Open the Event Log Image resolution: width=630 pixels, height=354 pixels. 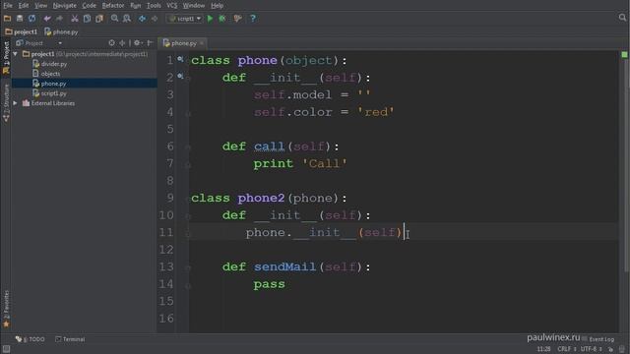pyautogui.click(x=598, y=339)
